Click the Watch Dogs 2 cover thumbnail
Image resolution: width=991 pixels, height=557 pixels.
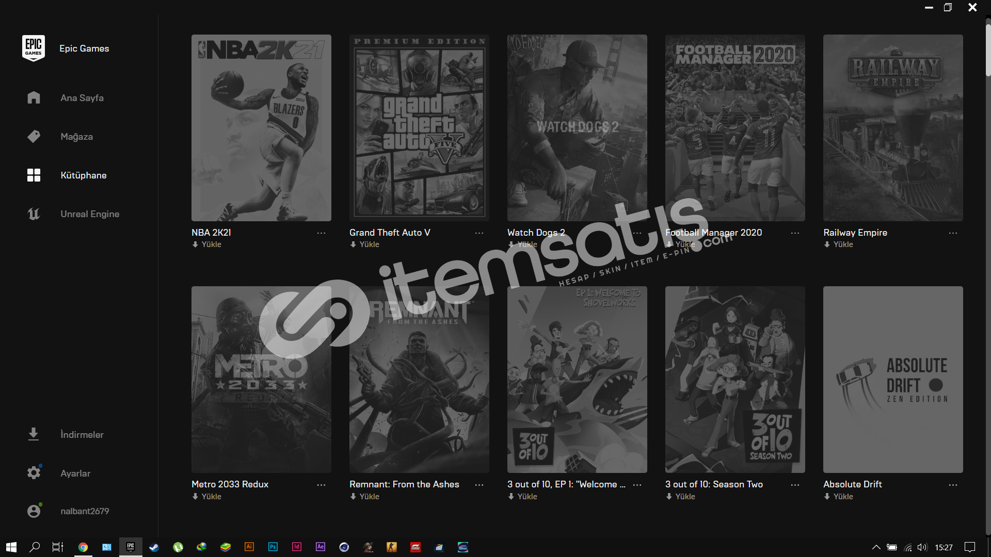(577, 128)
